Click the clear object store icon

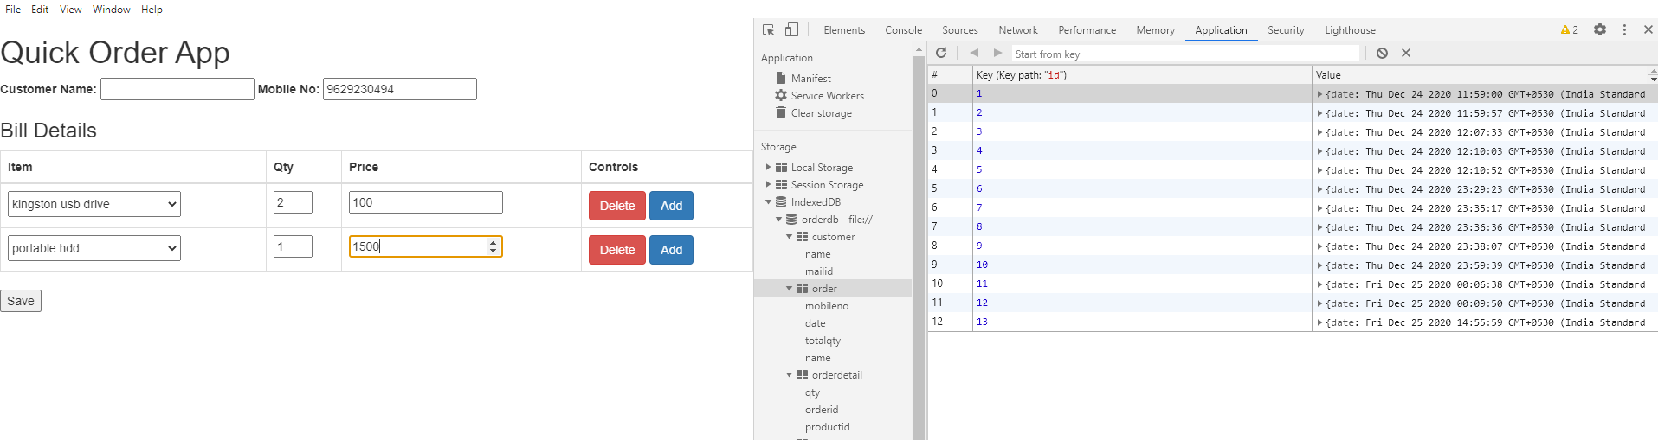pos(1382,53)
